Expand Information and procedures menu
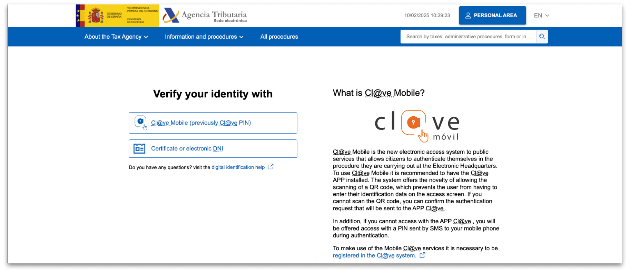 click(x=204, y=37)
